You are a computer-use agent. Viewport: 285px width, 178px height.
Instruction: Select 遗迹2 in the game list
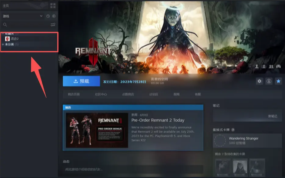pos(15,39)
